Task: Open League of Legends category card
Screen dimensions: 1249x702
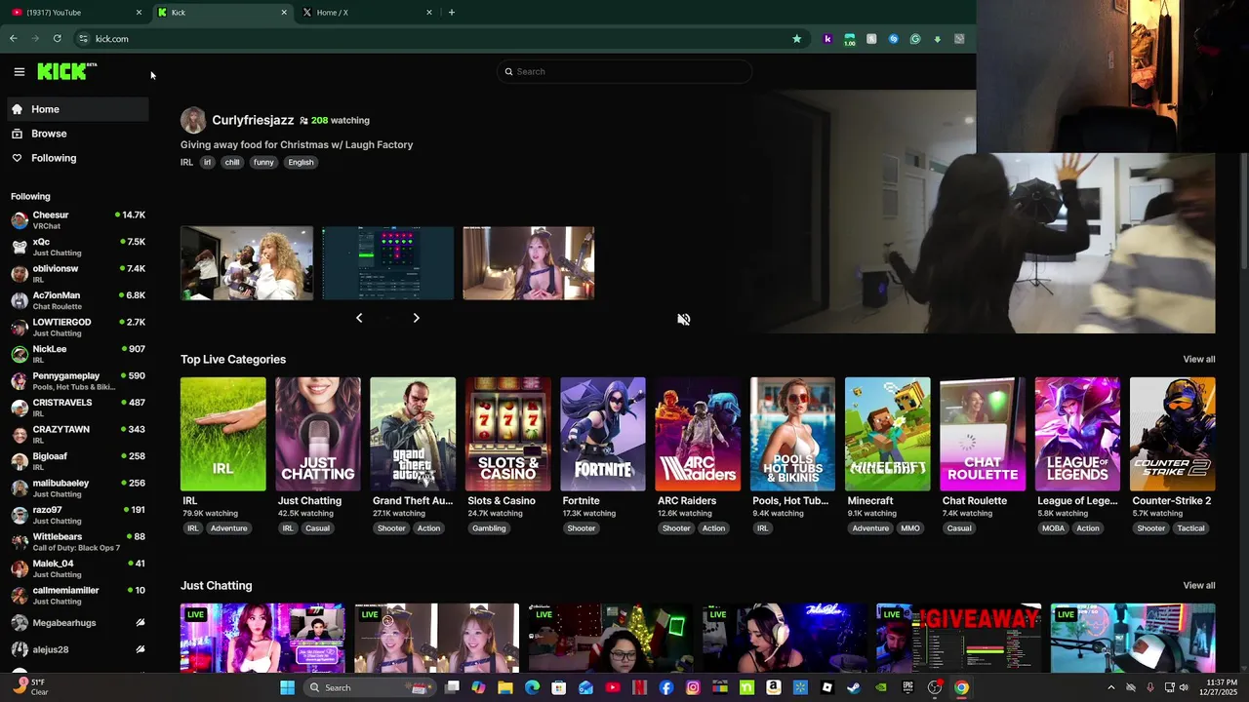Action: 1077,434
